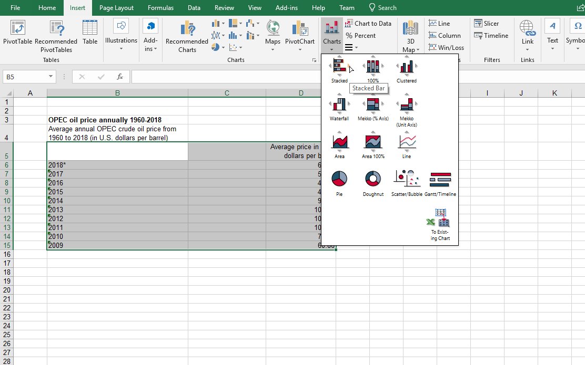585x365 pixels.
Task: Click the Search box in the ribbon
Action: pos(382,7)
